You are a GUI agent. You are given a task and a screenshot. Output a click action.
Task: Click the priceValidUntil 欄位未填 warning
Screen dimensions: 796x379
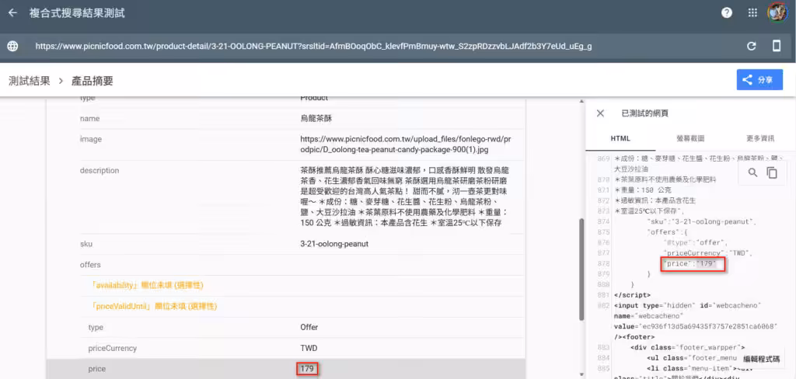click(154, 307)
